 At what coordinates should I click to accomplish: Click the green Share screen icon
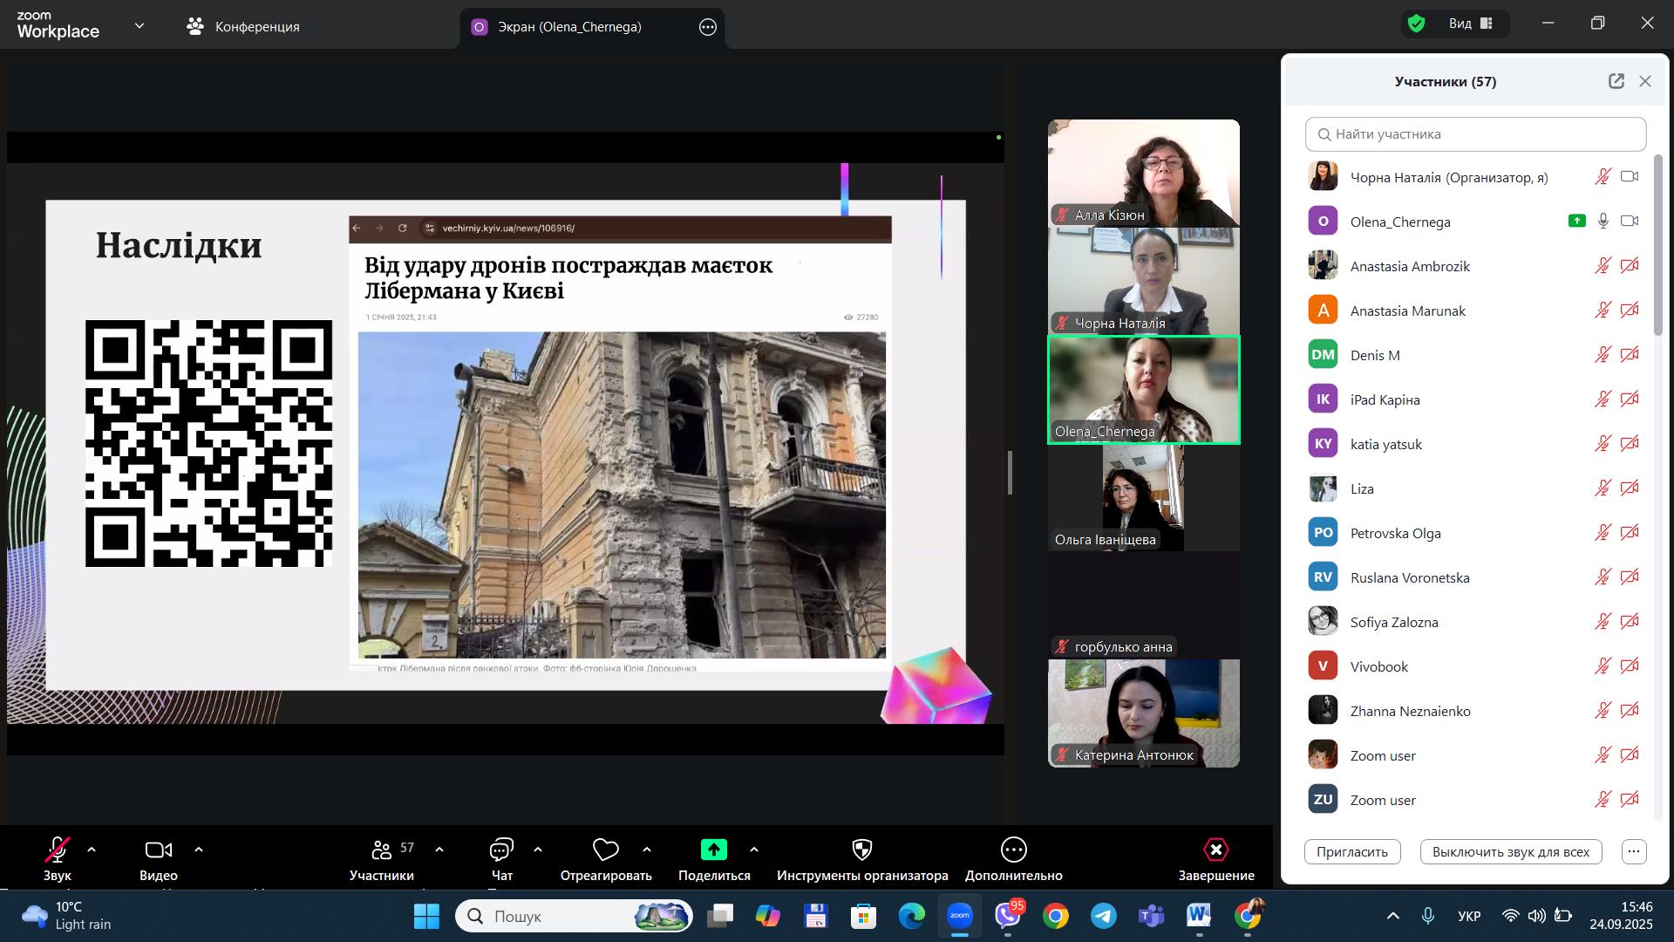click(x=713, y=850)
